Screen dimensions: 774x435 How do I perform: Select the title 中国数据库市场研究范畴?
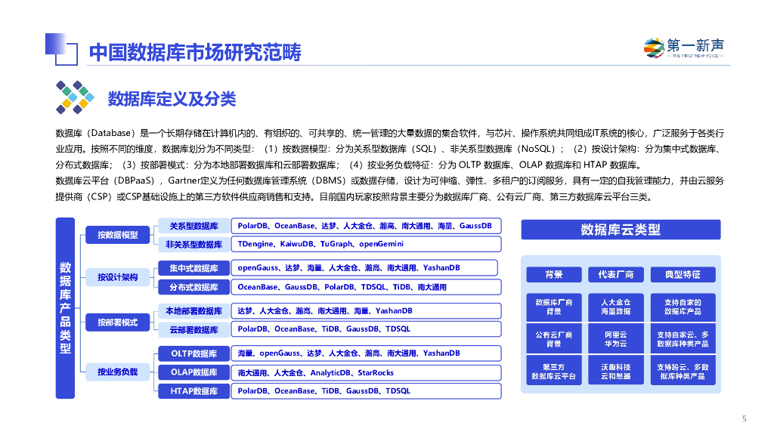pyautogui.click(x=195, y=52)
